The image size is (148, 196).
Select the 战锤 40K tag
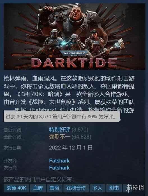17,188
